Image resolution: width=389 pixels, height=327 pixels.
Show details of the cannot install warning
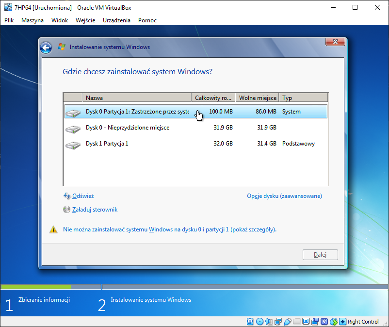(170, 229)
